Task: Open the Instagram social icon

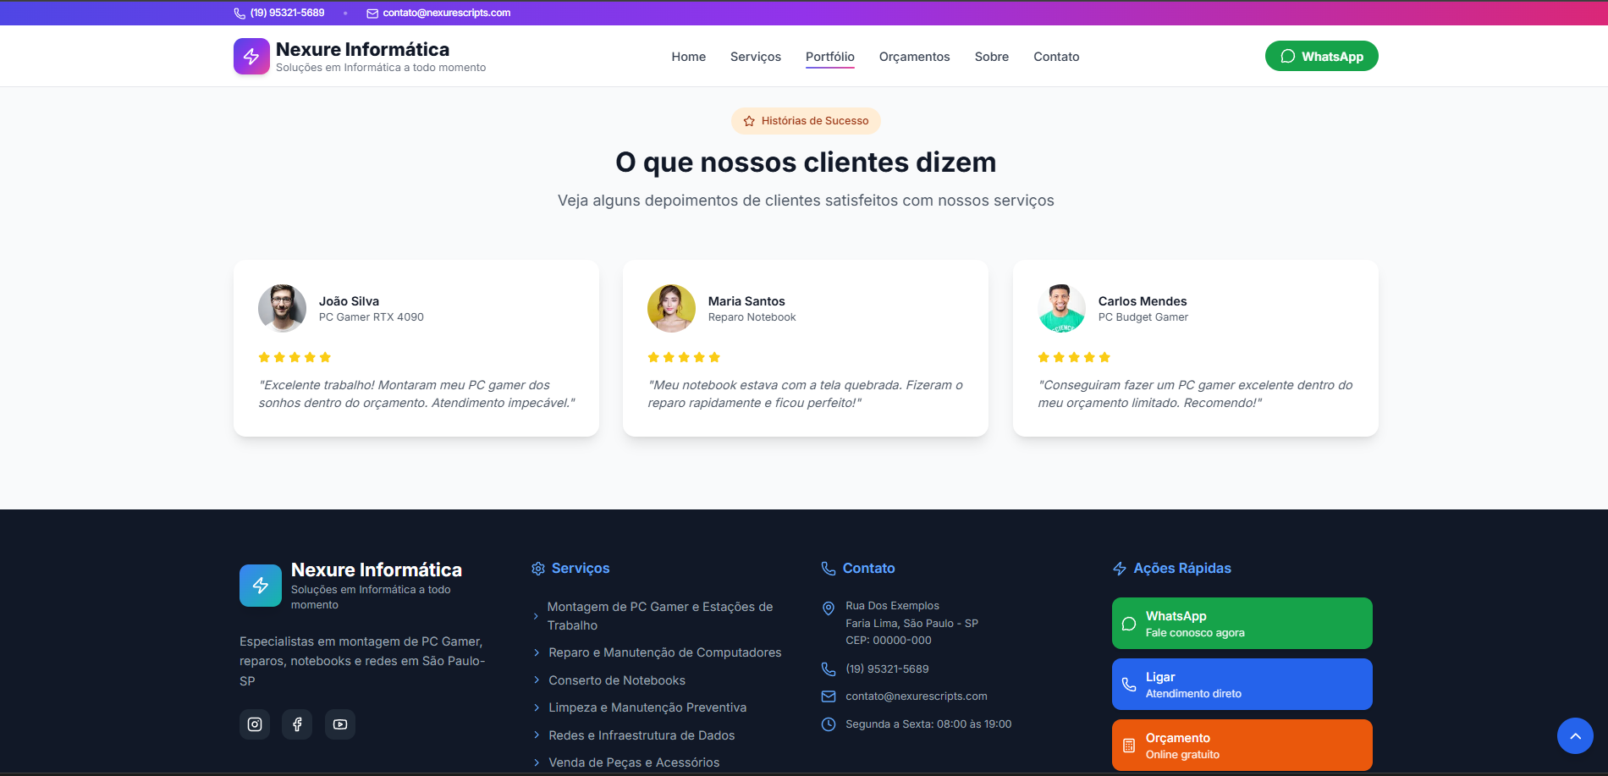Action: (x=255, y=724)
